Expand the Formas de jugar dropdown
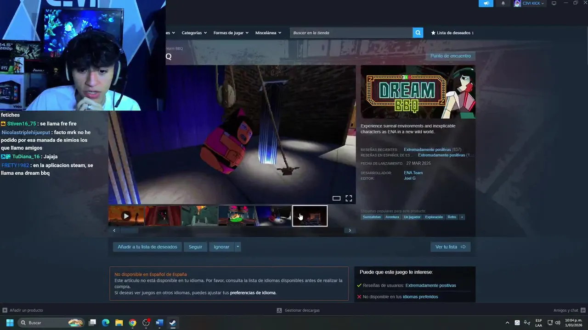 [231, 33]
